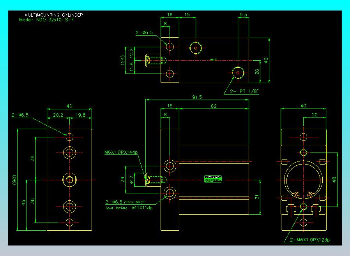
Task: Select the Model: NDO 32x10-S-F label
Action: pyautogui.click(x=46, y=20)
